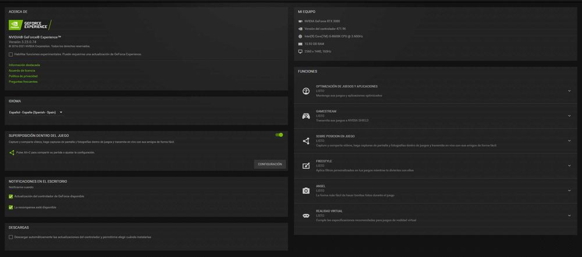
Task: Open the Preguntas frecuentes link
Action: click(23, 82)
